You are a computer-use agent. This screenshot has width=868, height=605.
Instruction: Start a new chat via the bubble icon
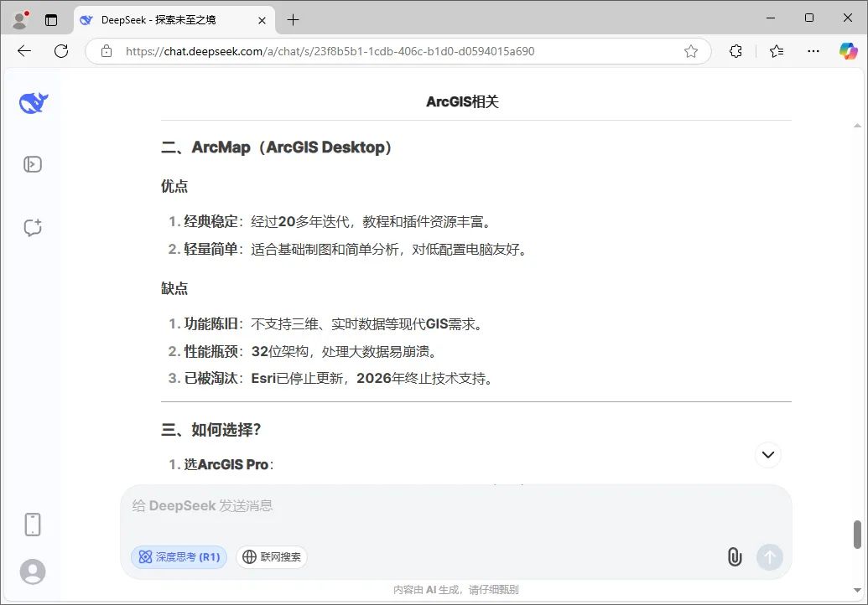pyautogui.click(x=33, y=227)
